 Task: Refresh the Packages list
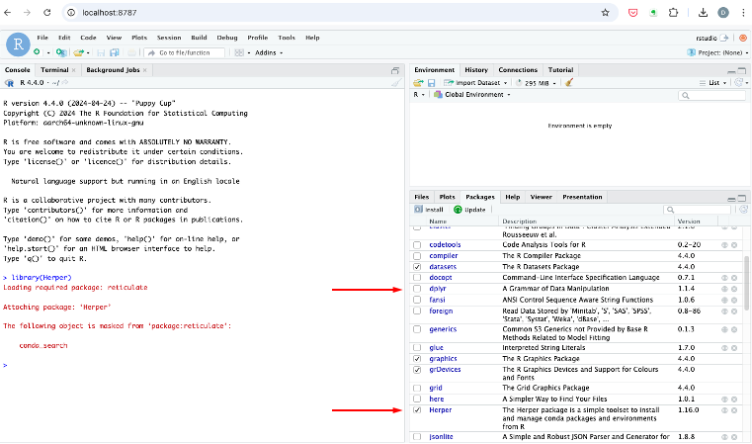tap(743, 210)
